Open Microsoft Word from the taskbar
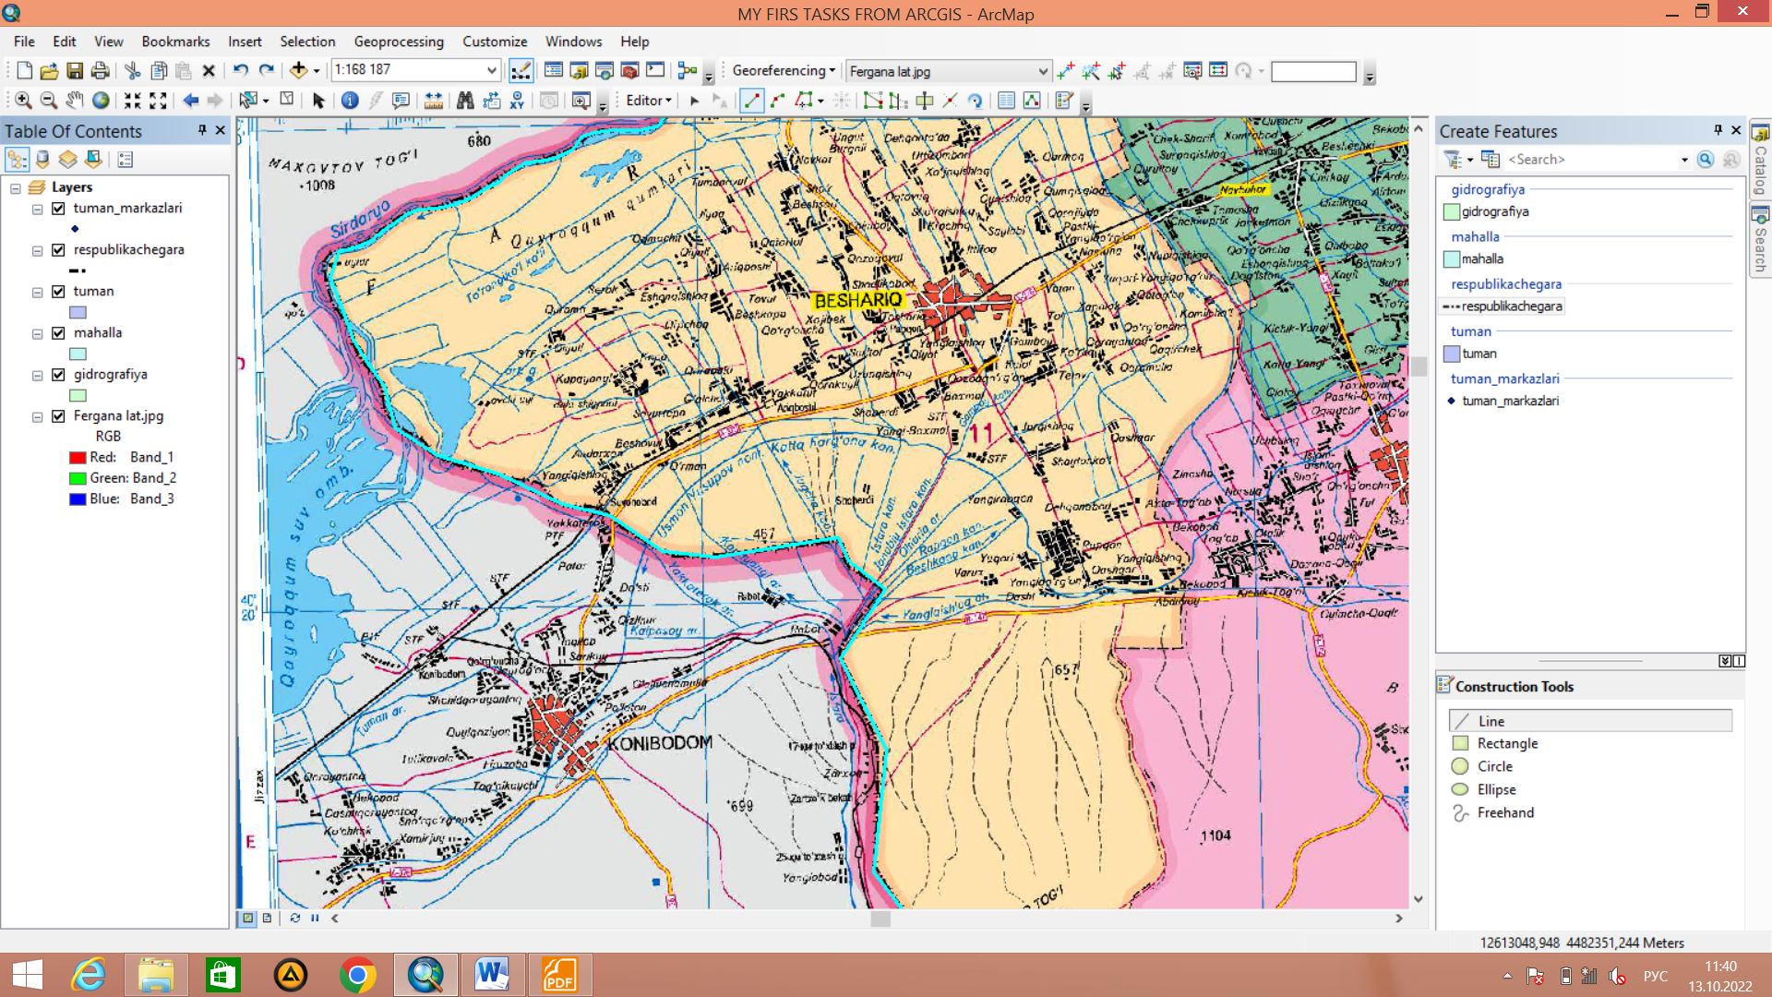Viewport: 1772px width, 997px height. [x=492, y=975]
